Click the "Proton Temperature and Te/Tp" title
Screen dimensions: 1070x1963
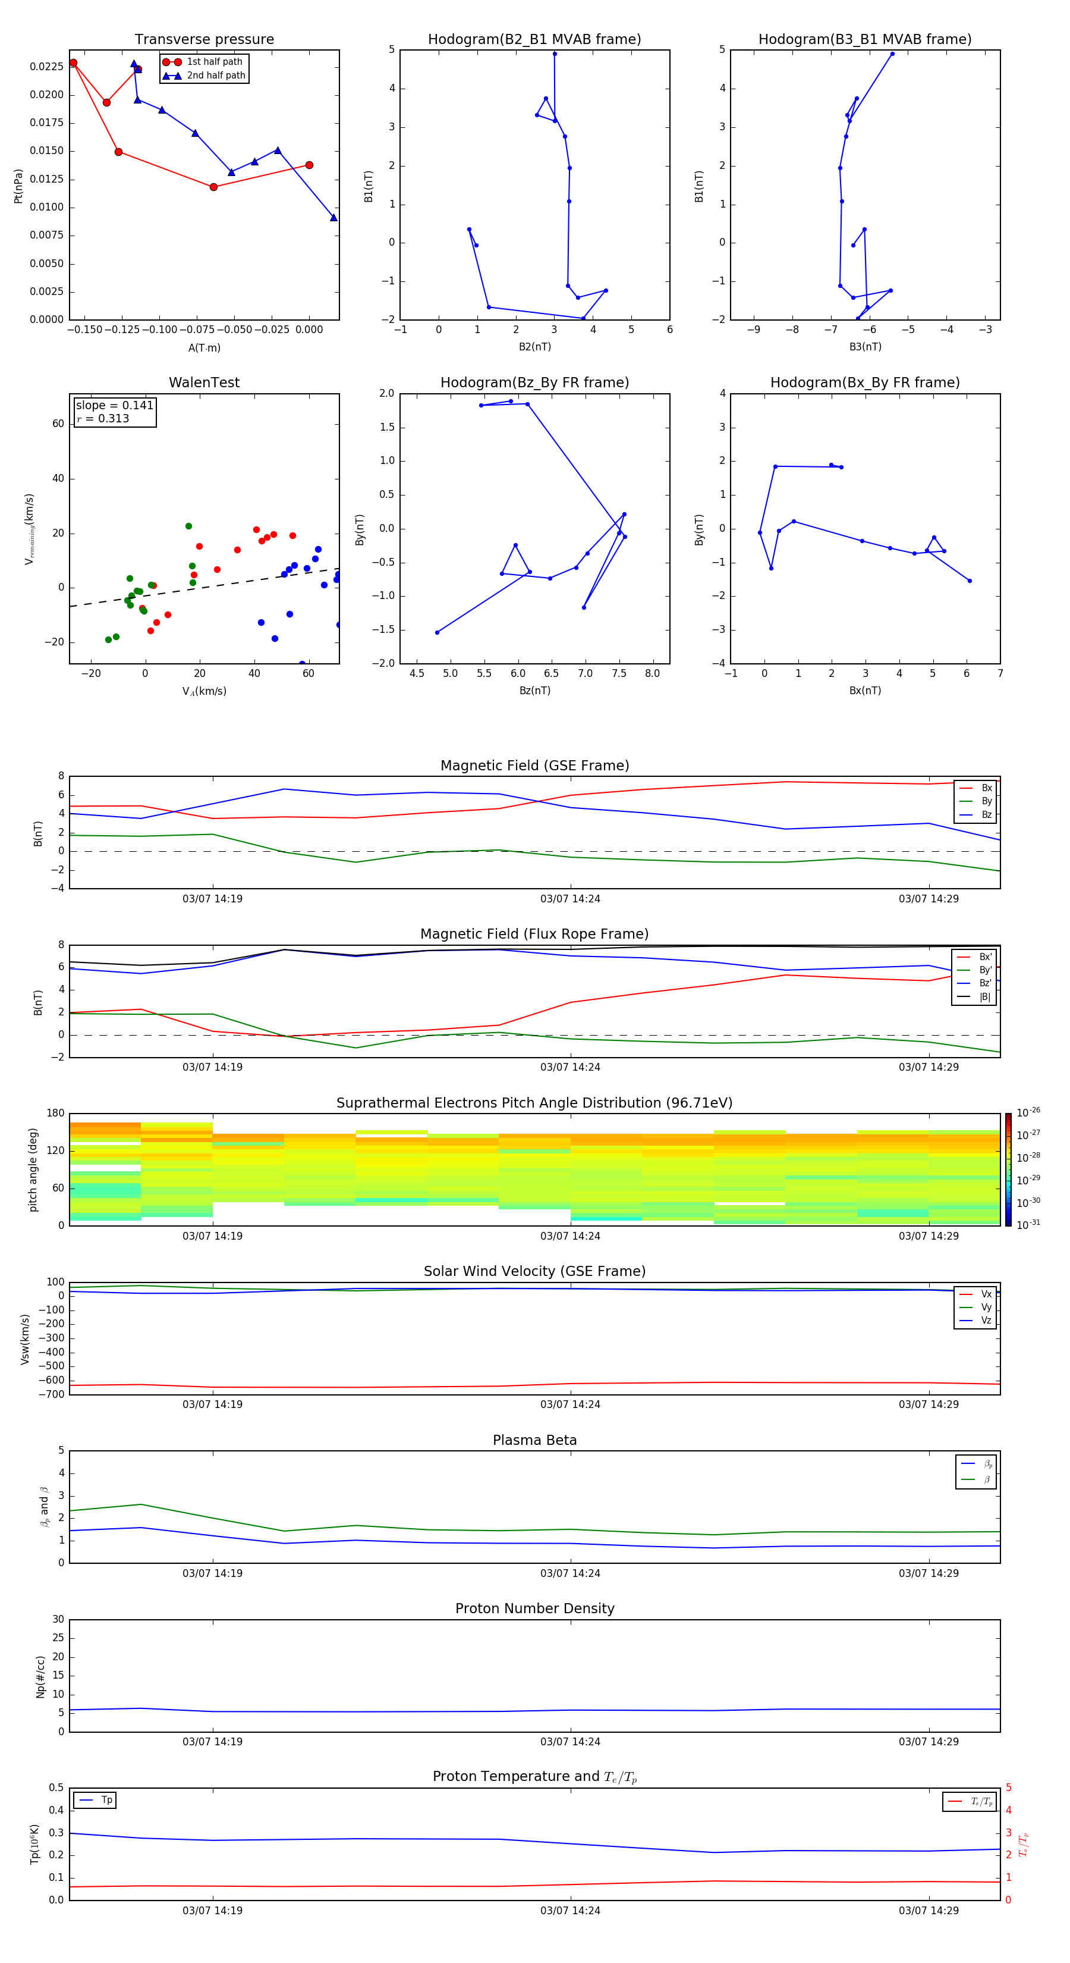click(x=534, y=1777)
